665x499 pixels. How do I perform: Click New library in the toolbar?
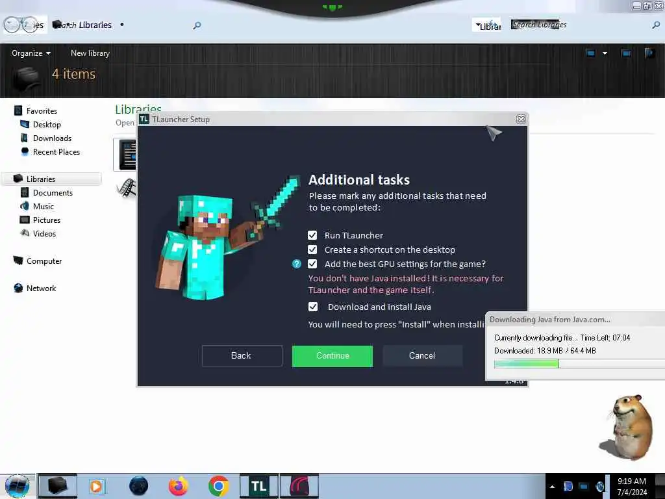[x=90, y=53]
